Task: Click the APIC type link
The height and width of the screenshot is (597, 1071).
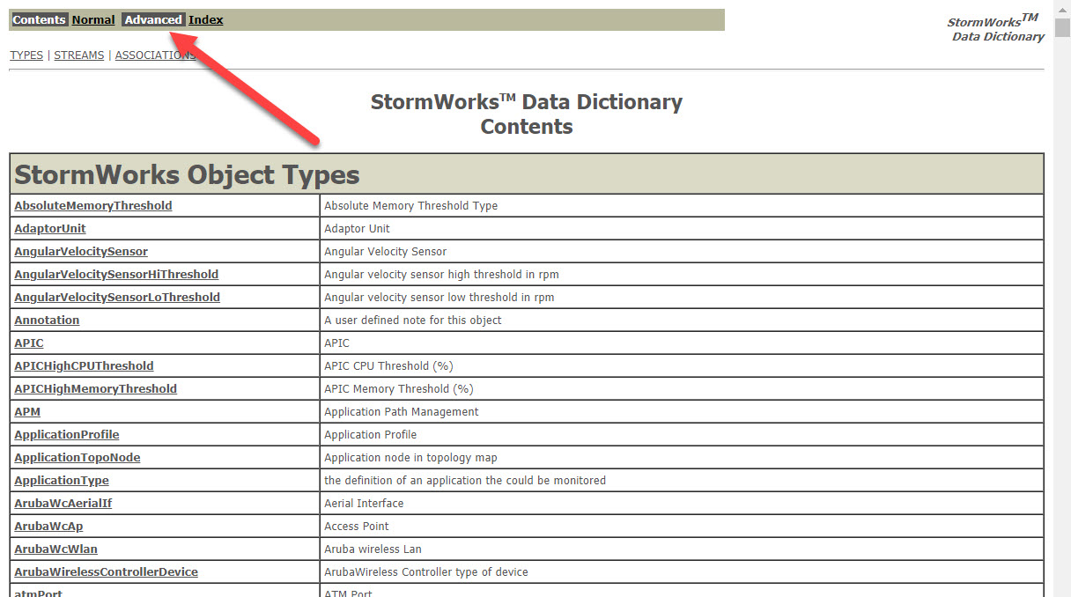Action: 29,343
